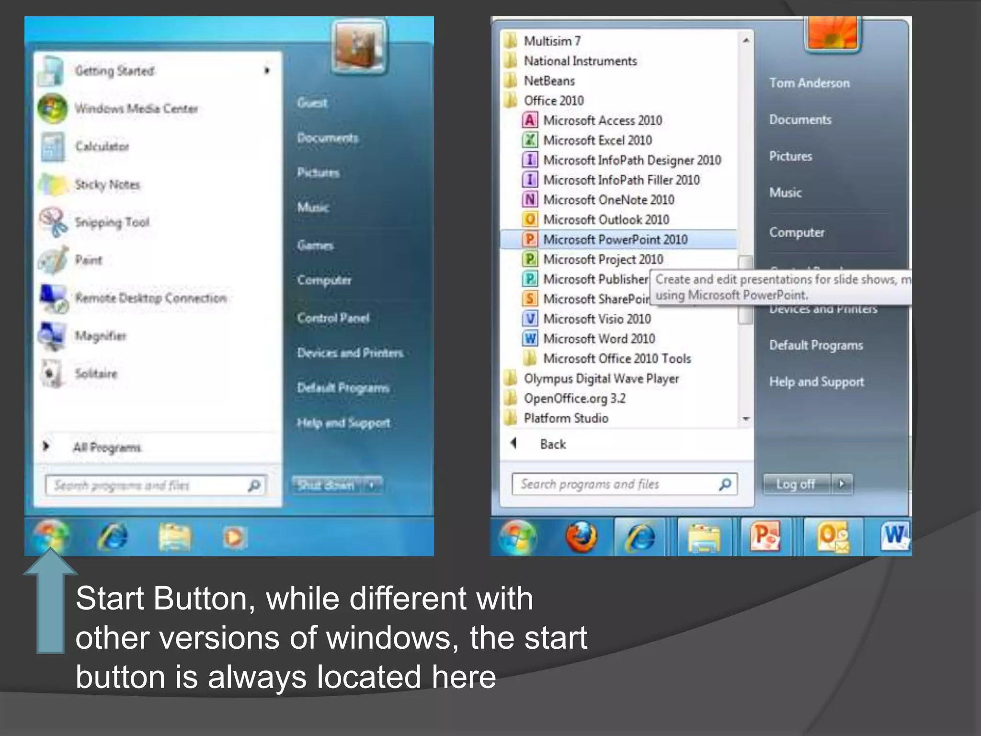Click program list scrollbar down arrow
981x736 pixels.
click(x=746, y=419)
